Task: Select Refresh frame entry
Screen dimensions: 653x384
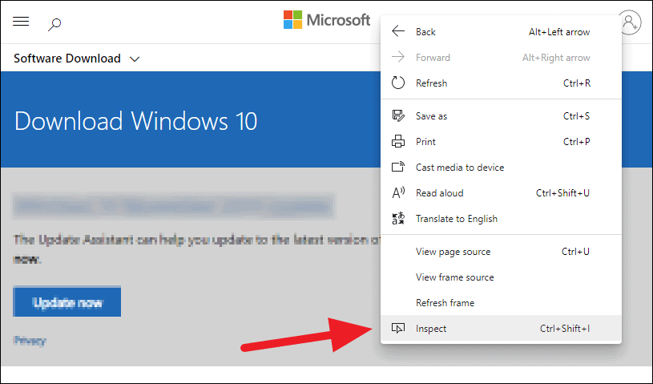Action: (501, 303)
